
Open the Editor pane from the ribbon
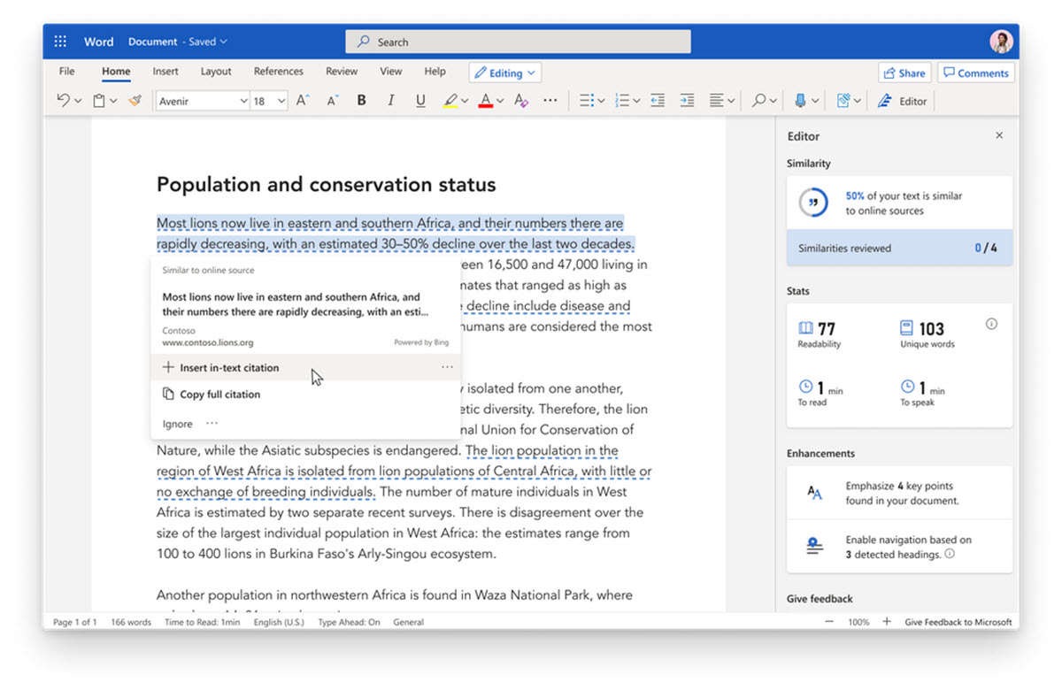(902, 100)
